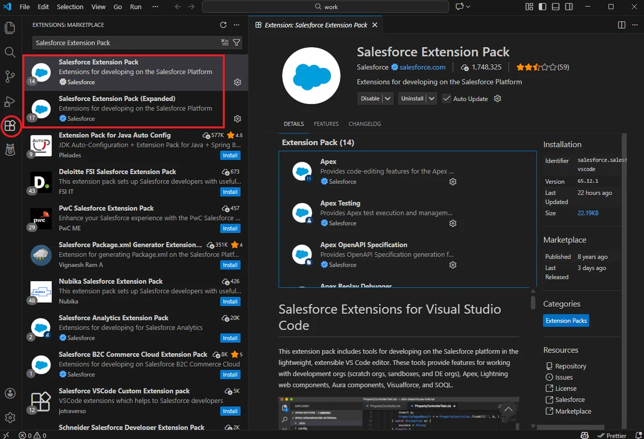
Task: Click the Uninstall button
Action: [412, 99]
